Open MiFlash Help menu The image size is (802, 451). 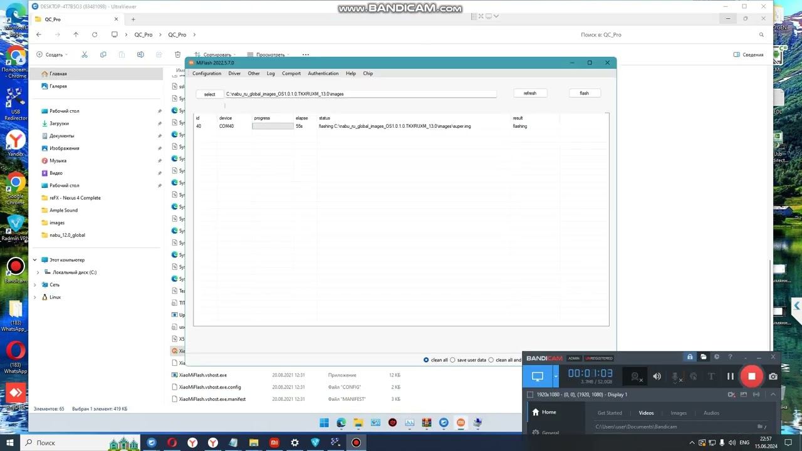point(351,73)
